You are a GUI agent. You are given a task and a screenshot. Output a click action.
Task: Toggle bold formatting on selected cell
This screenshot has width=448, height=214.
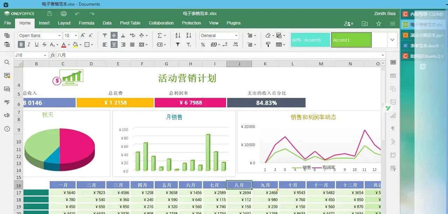pyautogui.click(x=22, y=45)
